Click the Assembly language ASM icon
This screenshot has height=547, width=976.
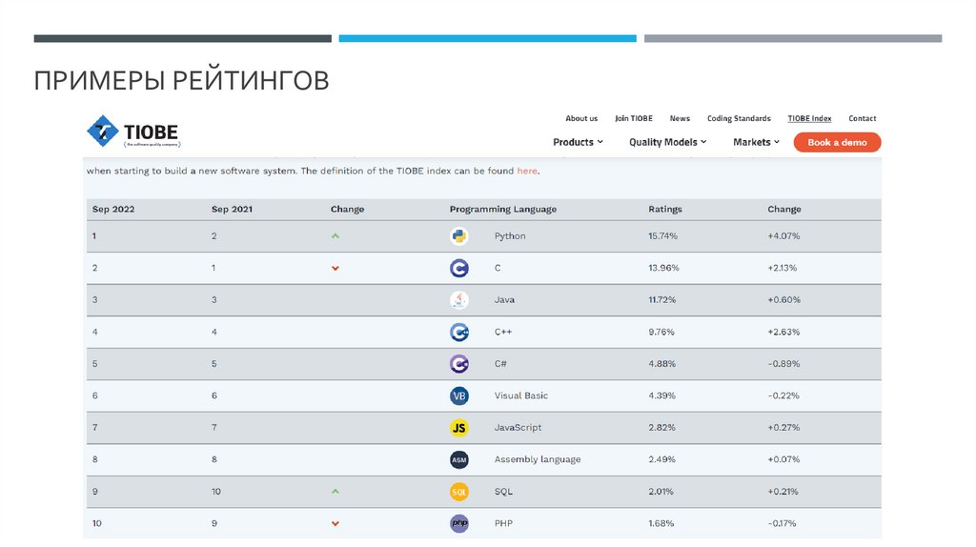point(459,460)
